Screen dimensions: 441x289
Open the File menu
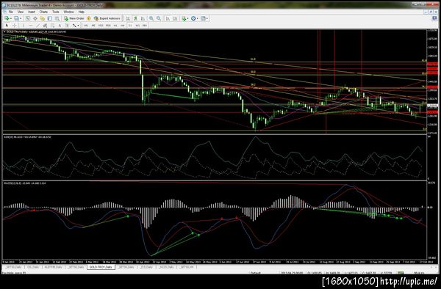click(x=10, y=12)
